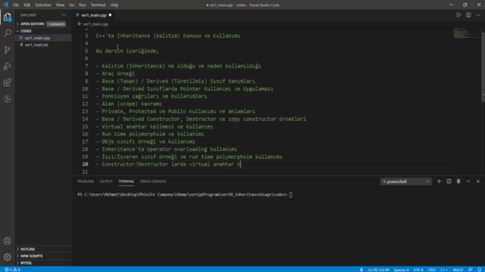The image size is (485, 272).
Task: Open the Edit menu
Action: [27, 5]
